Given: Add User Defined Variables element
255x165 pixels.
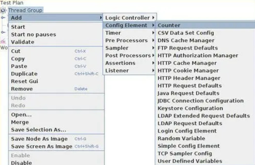Looking at the screenshot, I should pos(190,161).
